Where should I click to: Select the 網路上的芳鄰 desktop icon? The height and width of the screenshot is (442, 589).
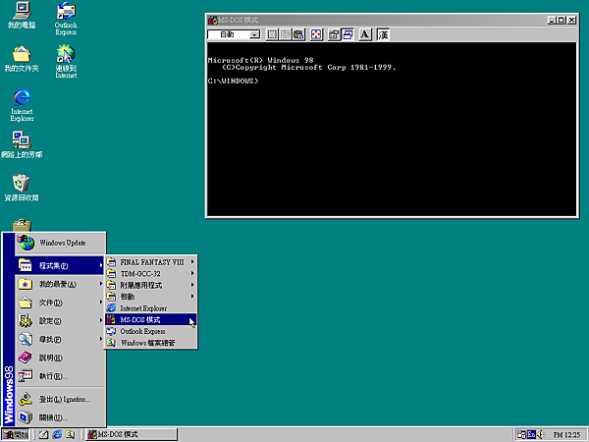22,144
